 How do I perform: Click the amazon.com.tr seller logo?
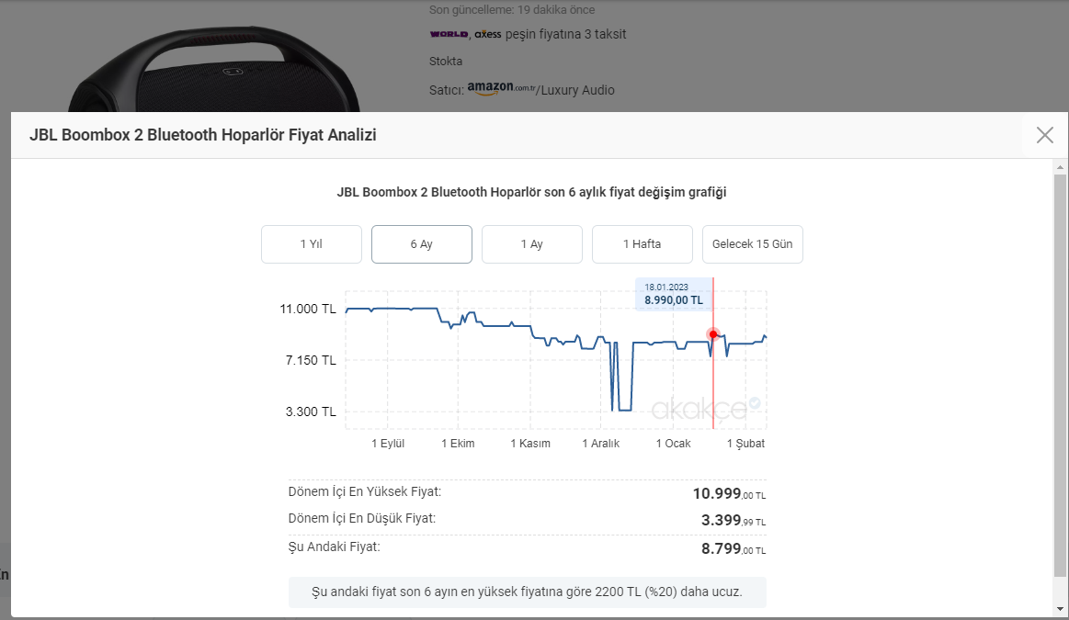[501, 88]
